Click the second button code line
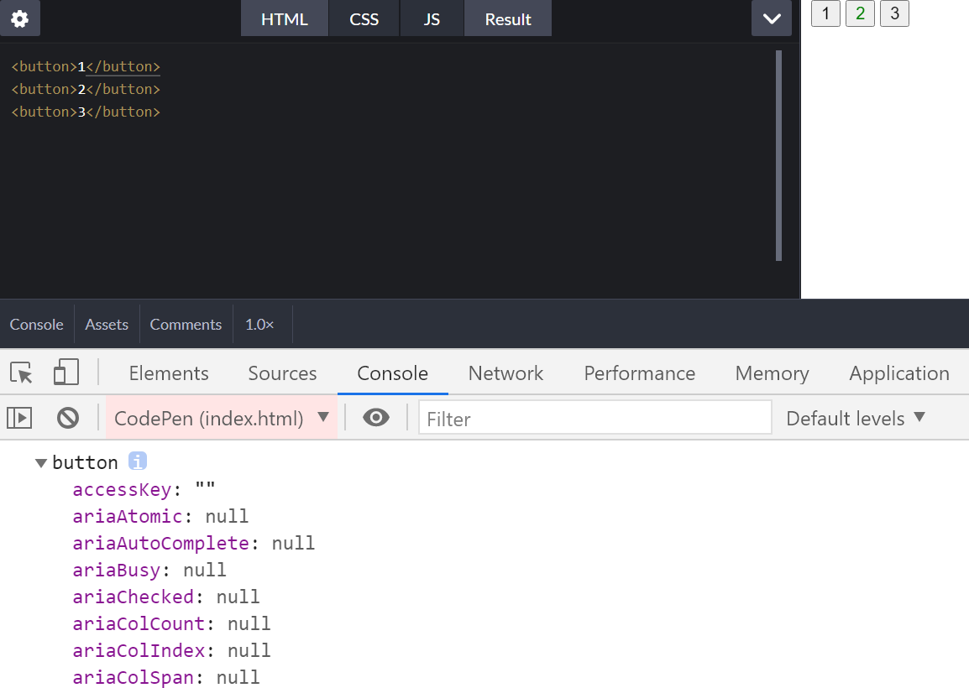Screen dimensions: 969x688 [86, 89]
